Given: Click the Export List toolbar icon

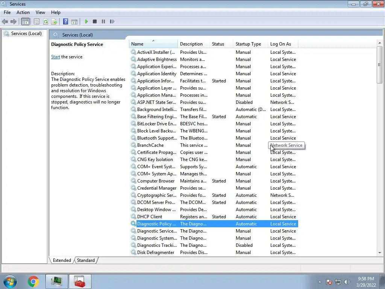Looking at the screenshot, I should [x=54, y=21].
